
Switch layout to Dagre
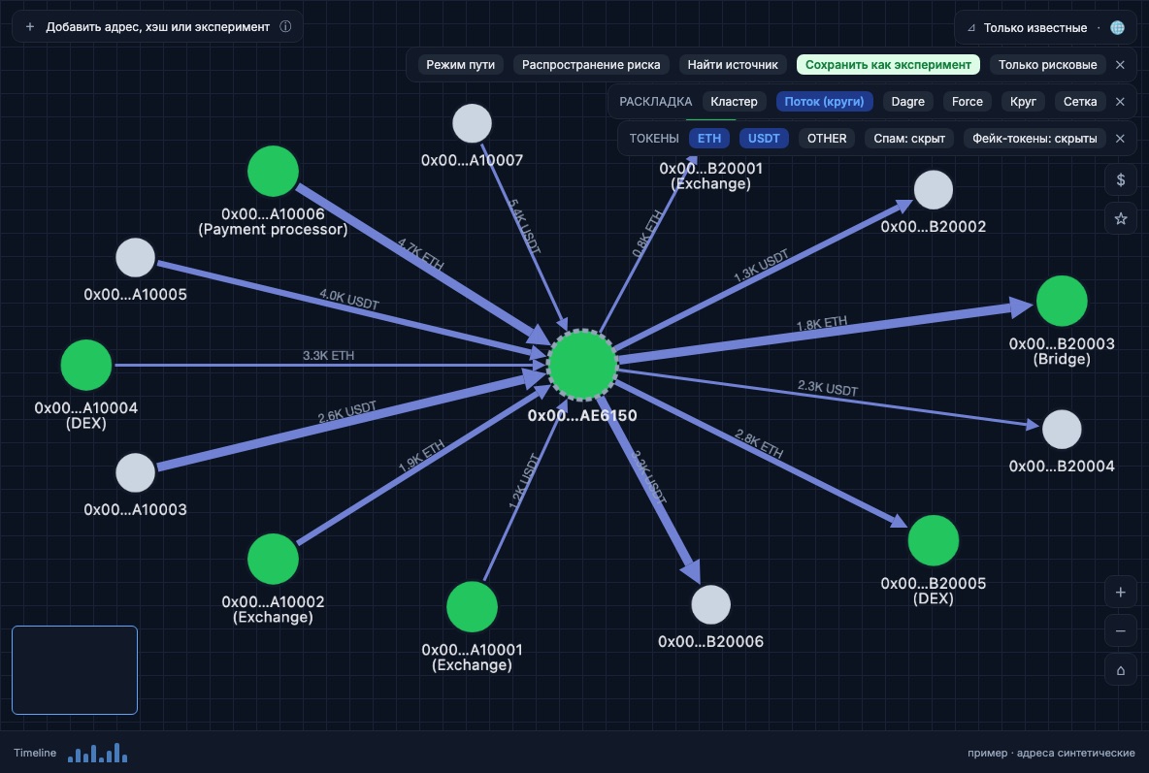click(x=907, y=101)
